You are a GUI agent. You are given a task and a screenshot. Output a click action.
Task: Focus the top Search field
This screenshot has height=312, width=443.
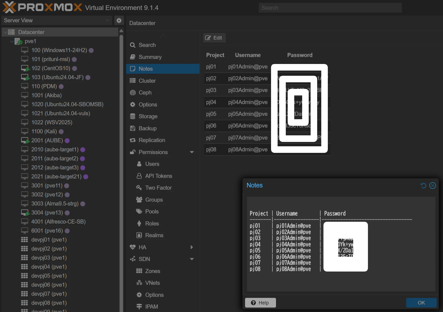point(330,8)
